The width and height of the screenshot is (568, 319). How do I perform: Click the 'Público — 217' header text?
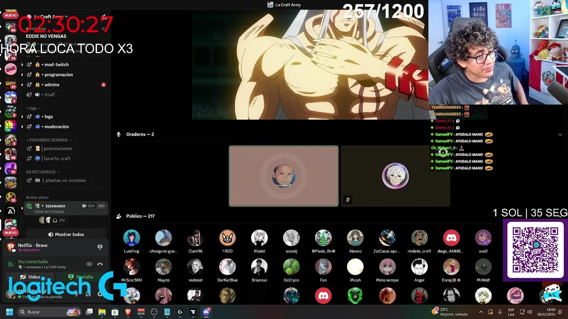pyautogui.click(x=140, y=216)
